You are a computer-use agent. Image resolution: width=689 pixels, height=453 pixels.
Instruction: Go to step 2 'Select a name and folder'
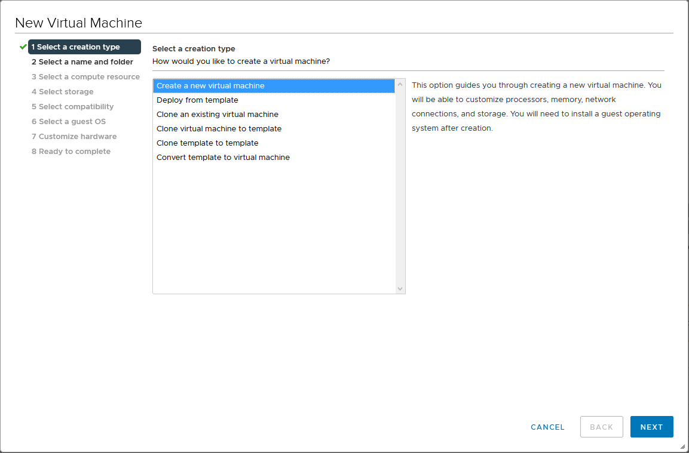pyautogui.click(x=82, y=62)
